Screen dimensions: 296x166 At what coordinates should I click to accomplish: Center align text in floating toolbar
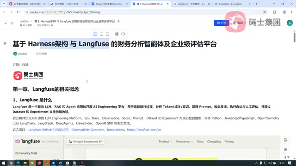[x=101, y=34]
